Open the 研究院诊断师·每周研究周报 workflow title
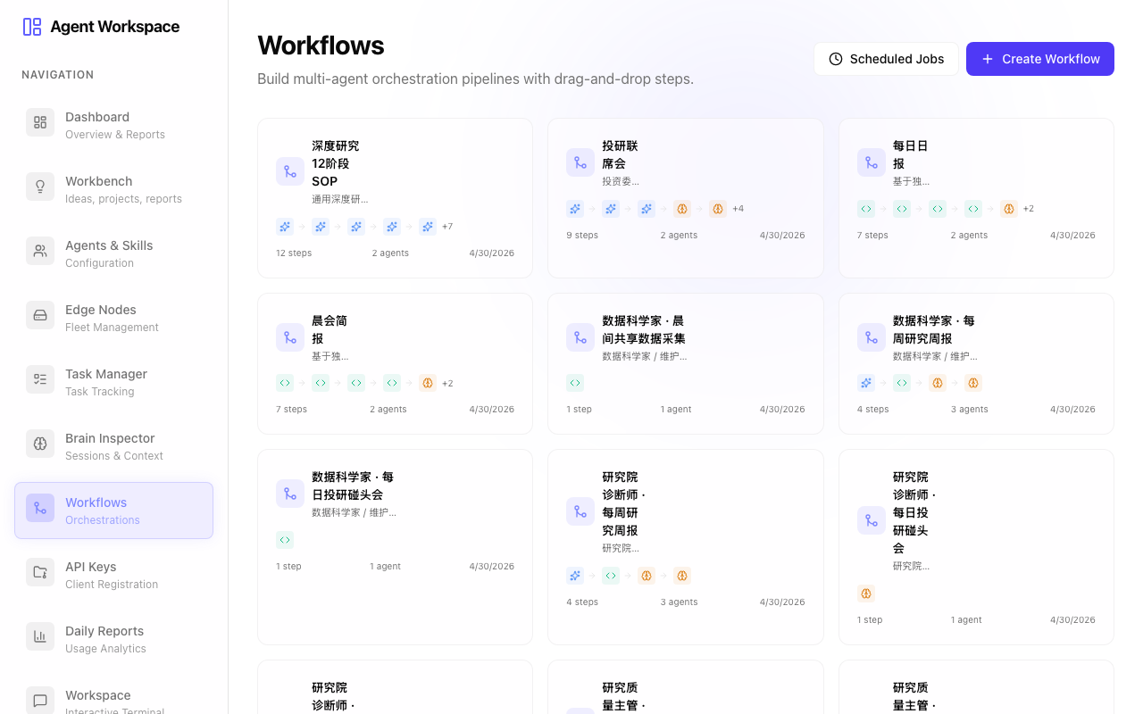This screenshot has height=714, width=1143. click(624, 503)
